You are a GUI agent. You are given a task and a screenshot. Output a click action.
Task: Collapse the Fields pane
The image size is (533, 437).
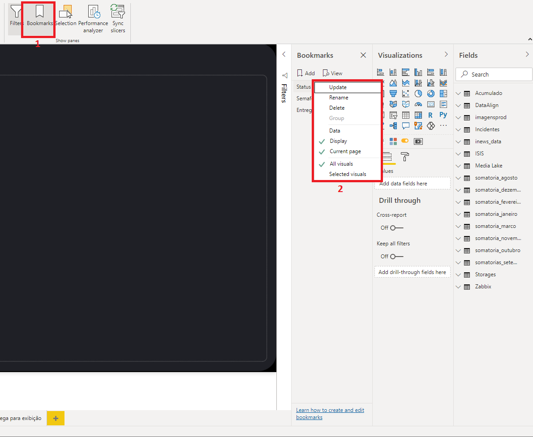tap(527, 54)
